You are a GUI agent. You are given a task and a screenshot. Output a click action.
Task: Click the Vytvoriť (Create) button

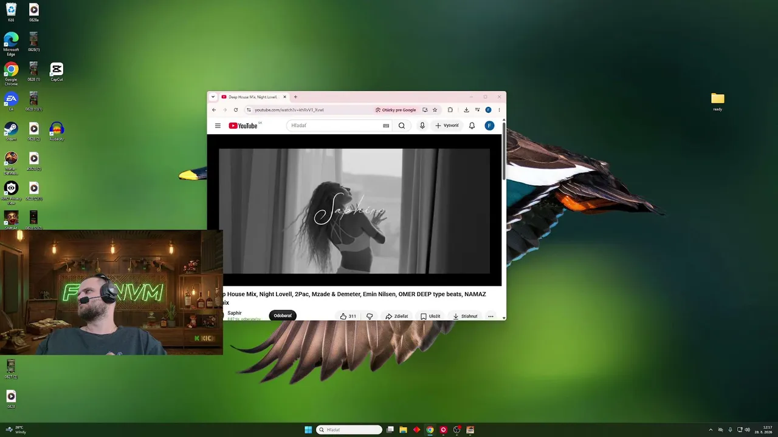tap(447, 126)
